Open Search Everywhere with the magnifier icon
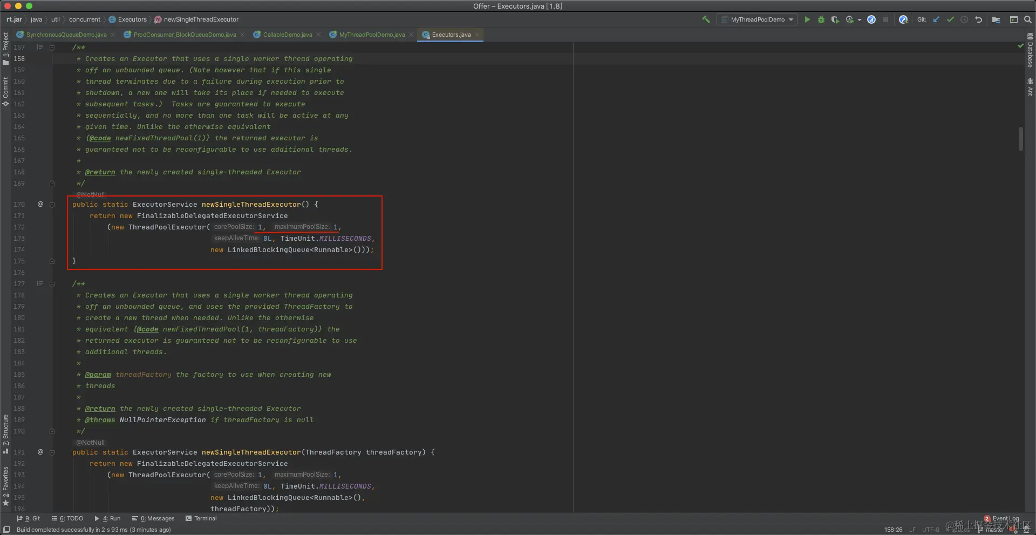Viewport: 1036px width, 535px height. (1028, 19)
